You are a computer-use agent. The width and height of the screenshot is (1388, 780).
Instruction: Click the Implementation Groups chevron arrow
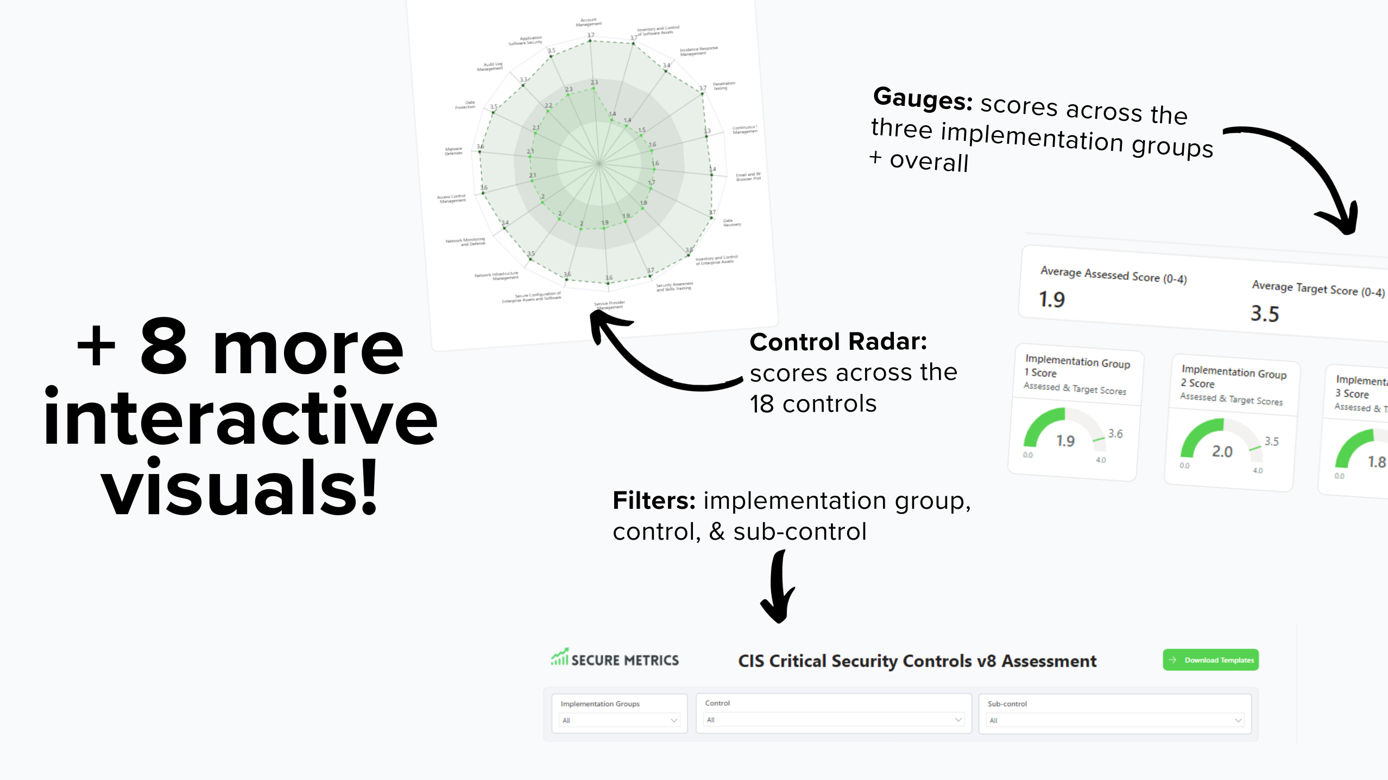[x=674, y=720]
